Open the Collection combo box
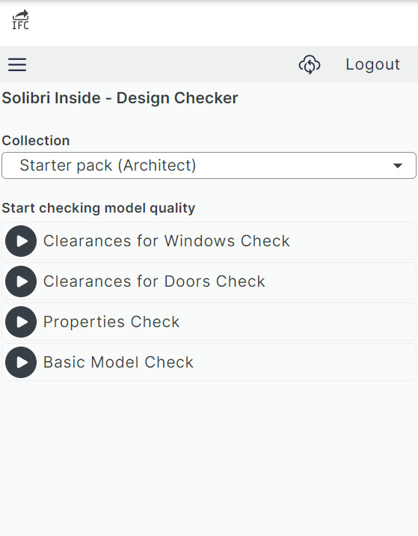This screenshot has height=536, width=418. [209, 165]
